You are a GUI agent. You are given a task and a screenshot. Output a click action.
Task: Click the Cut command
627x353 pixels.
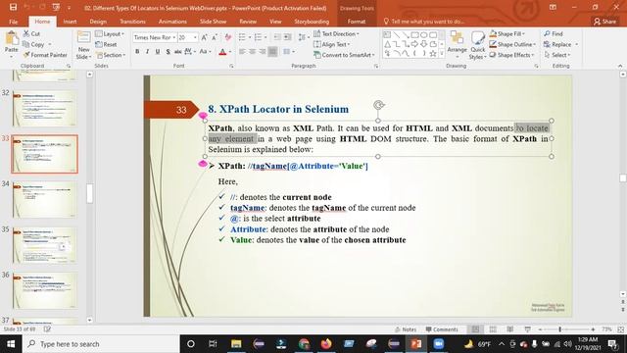pos(31,34)
